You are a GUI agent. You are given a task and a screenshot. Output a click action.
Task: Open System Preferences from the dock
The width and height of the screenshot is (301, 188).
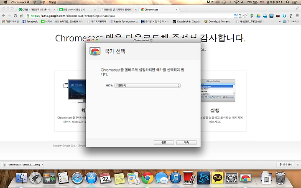coord(232,178)
